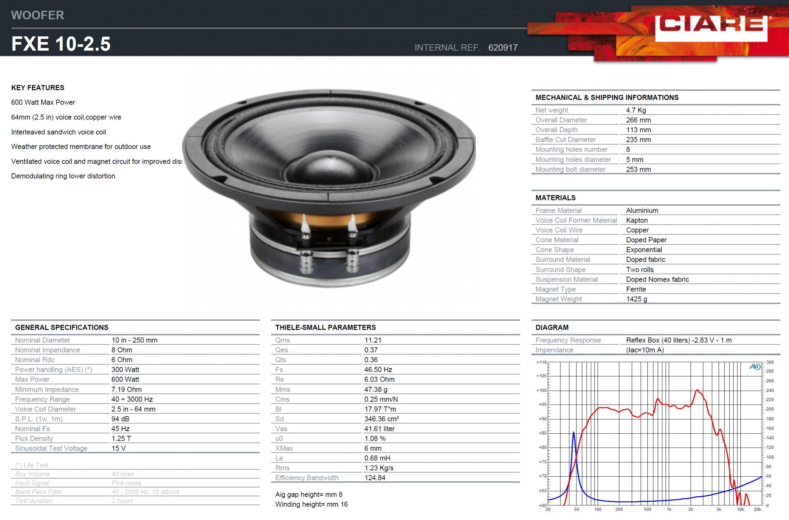Click Minimum Impedance value 7.19 Ohm
This screenshot has width=789, height=520.
pos(126,389)
